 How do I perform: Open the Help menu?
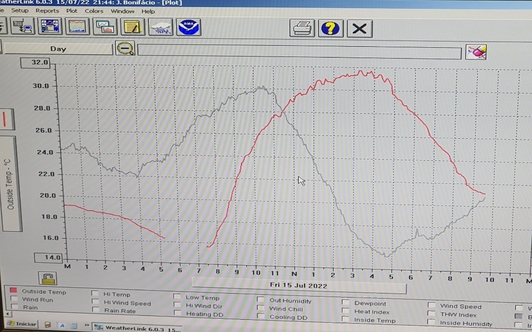coord(148,11)
